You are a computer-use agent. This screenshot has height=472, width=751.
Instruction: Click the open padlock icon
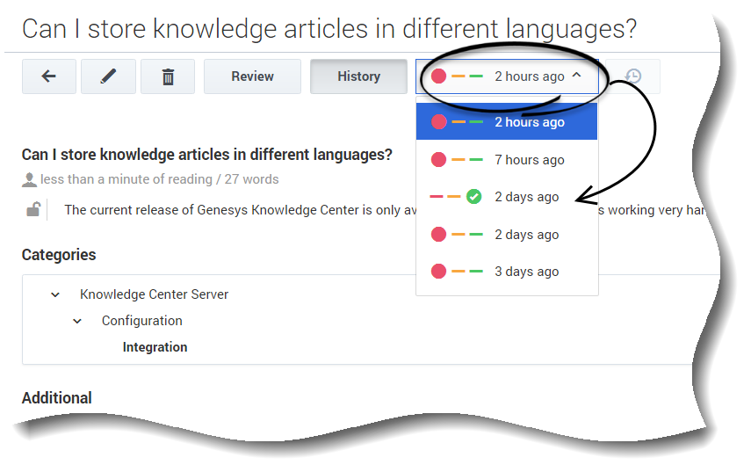pyautogui.click(x=32, y=209)
